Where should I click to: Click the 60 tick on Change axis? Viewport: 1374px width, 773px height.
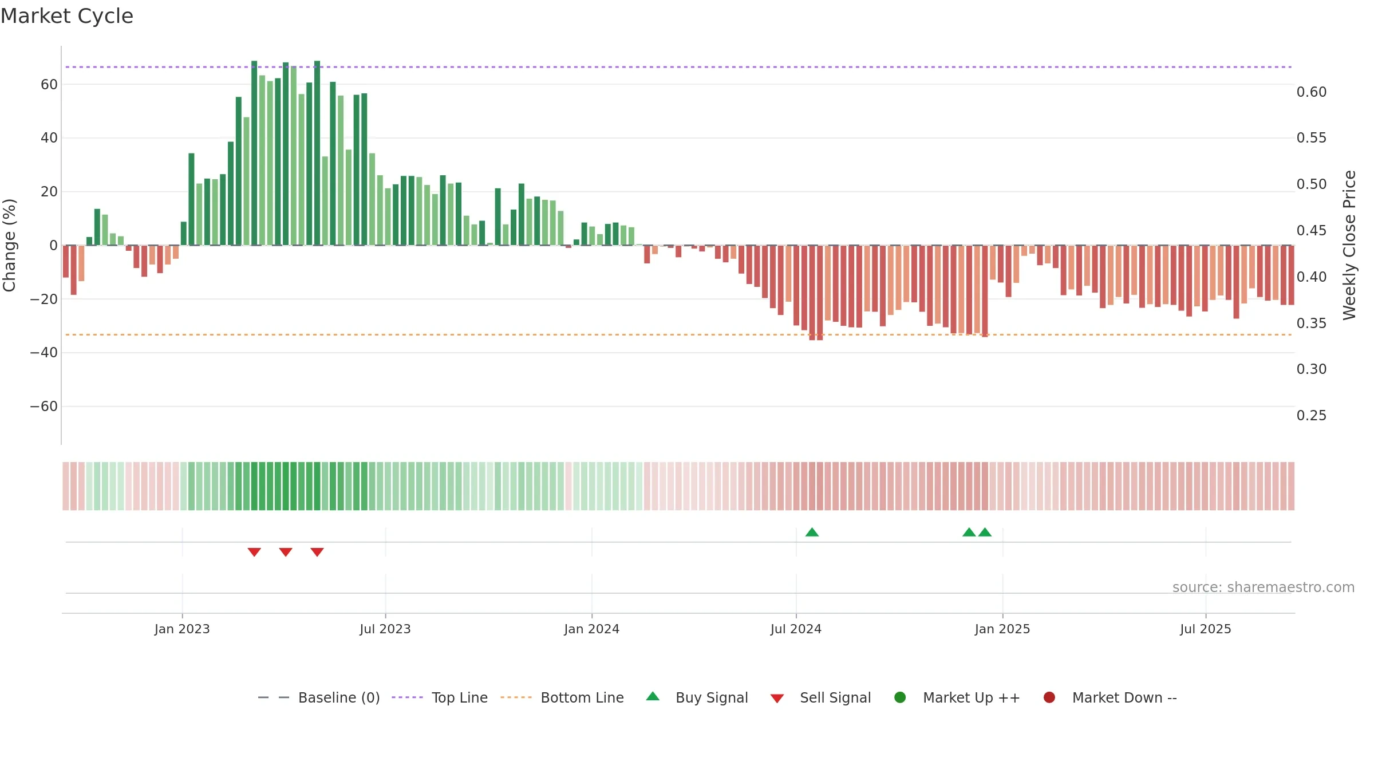[x=49, y=85]
